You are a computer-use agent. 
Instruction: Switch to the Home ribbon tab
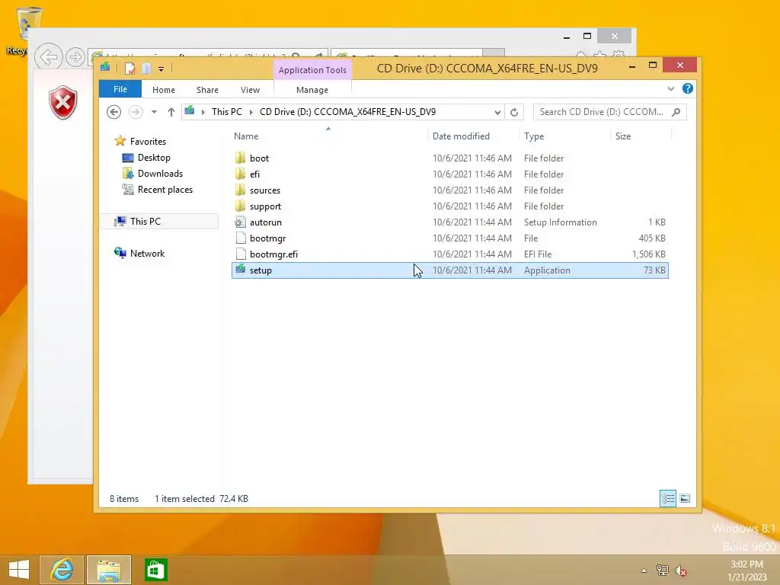(164, 90)
